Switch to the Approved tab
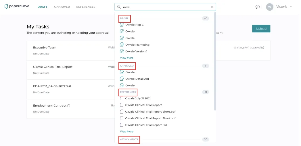Viewport: 301px width, 146px height. (x=62, y=7)
